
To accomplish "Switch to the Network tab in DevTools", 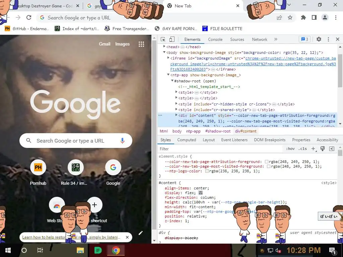I will (x=260, y=39).
